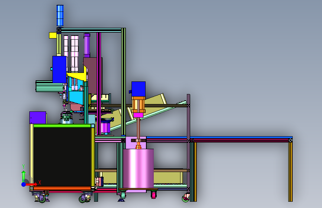This screenshot has width=322, height=208.
Task: Click the red X axis arrow of the triad
Action: point(31,184)
